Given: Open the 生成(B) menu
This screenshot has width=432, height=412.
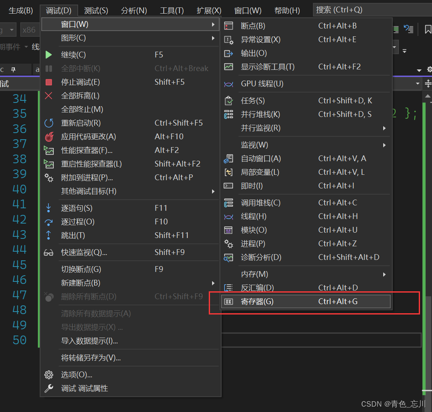Looking at the screenshot, I should pos(21,11).
